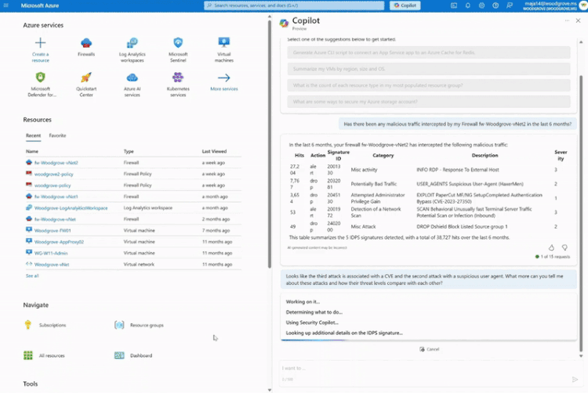Select 'Summarize my VMs' suggestion
588x393 pixels.
click(429, 69)
